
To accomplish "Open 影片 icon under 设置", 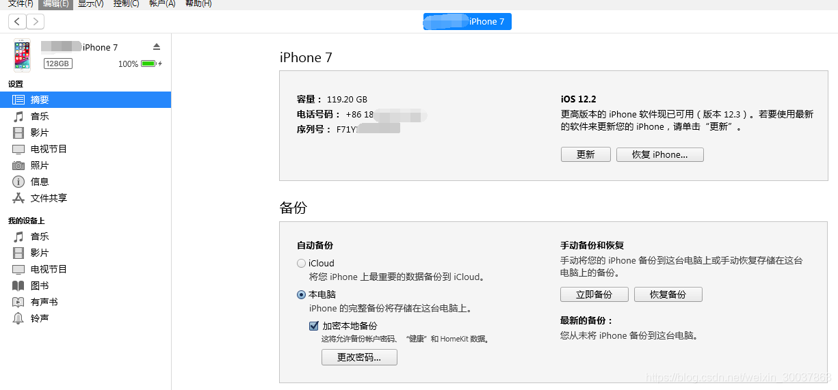I will (18, 133).
